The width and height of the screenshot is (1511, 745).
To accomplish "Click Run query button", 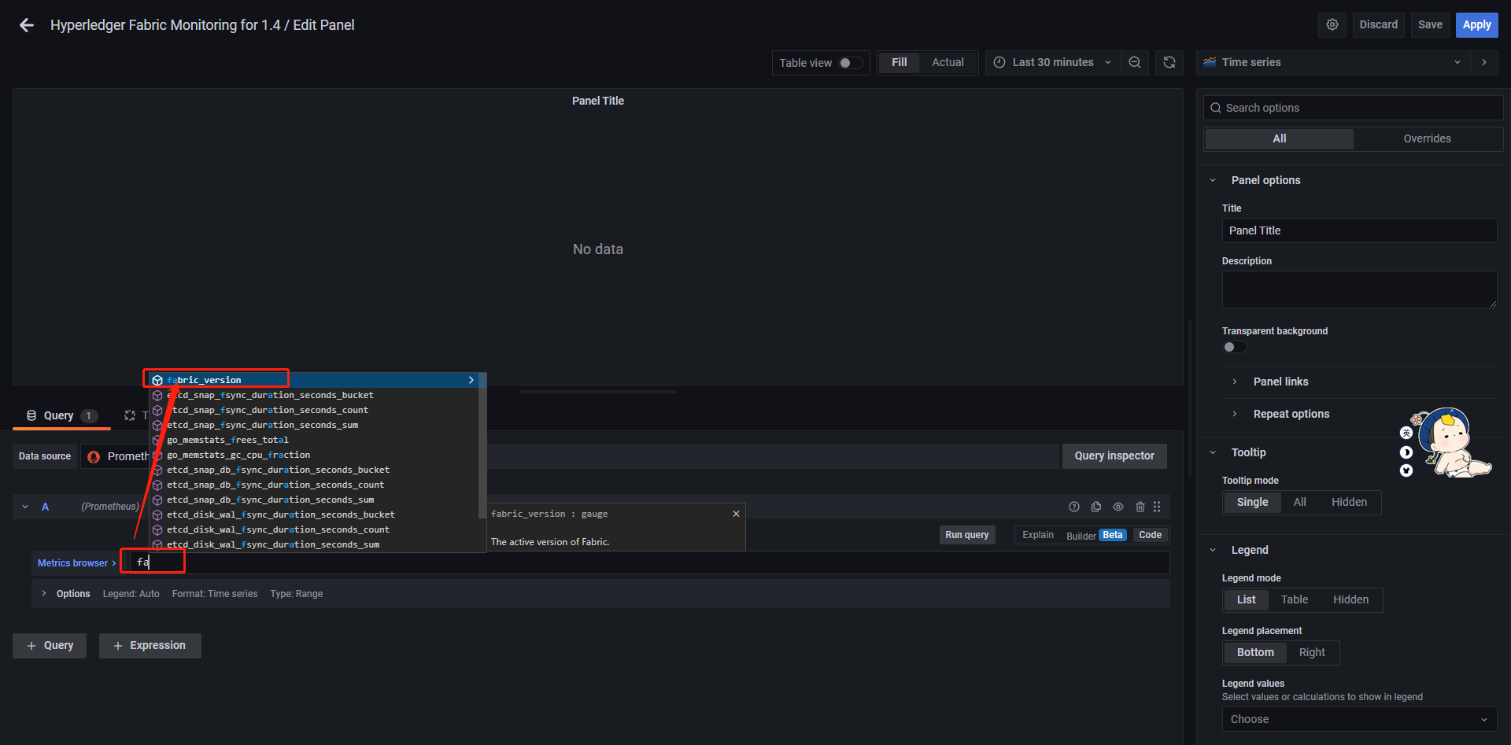I will tap(967, 535).
